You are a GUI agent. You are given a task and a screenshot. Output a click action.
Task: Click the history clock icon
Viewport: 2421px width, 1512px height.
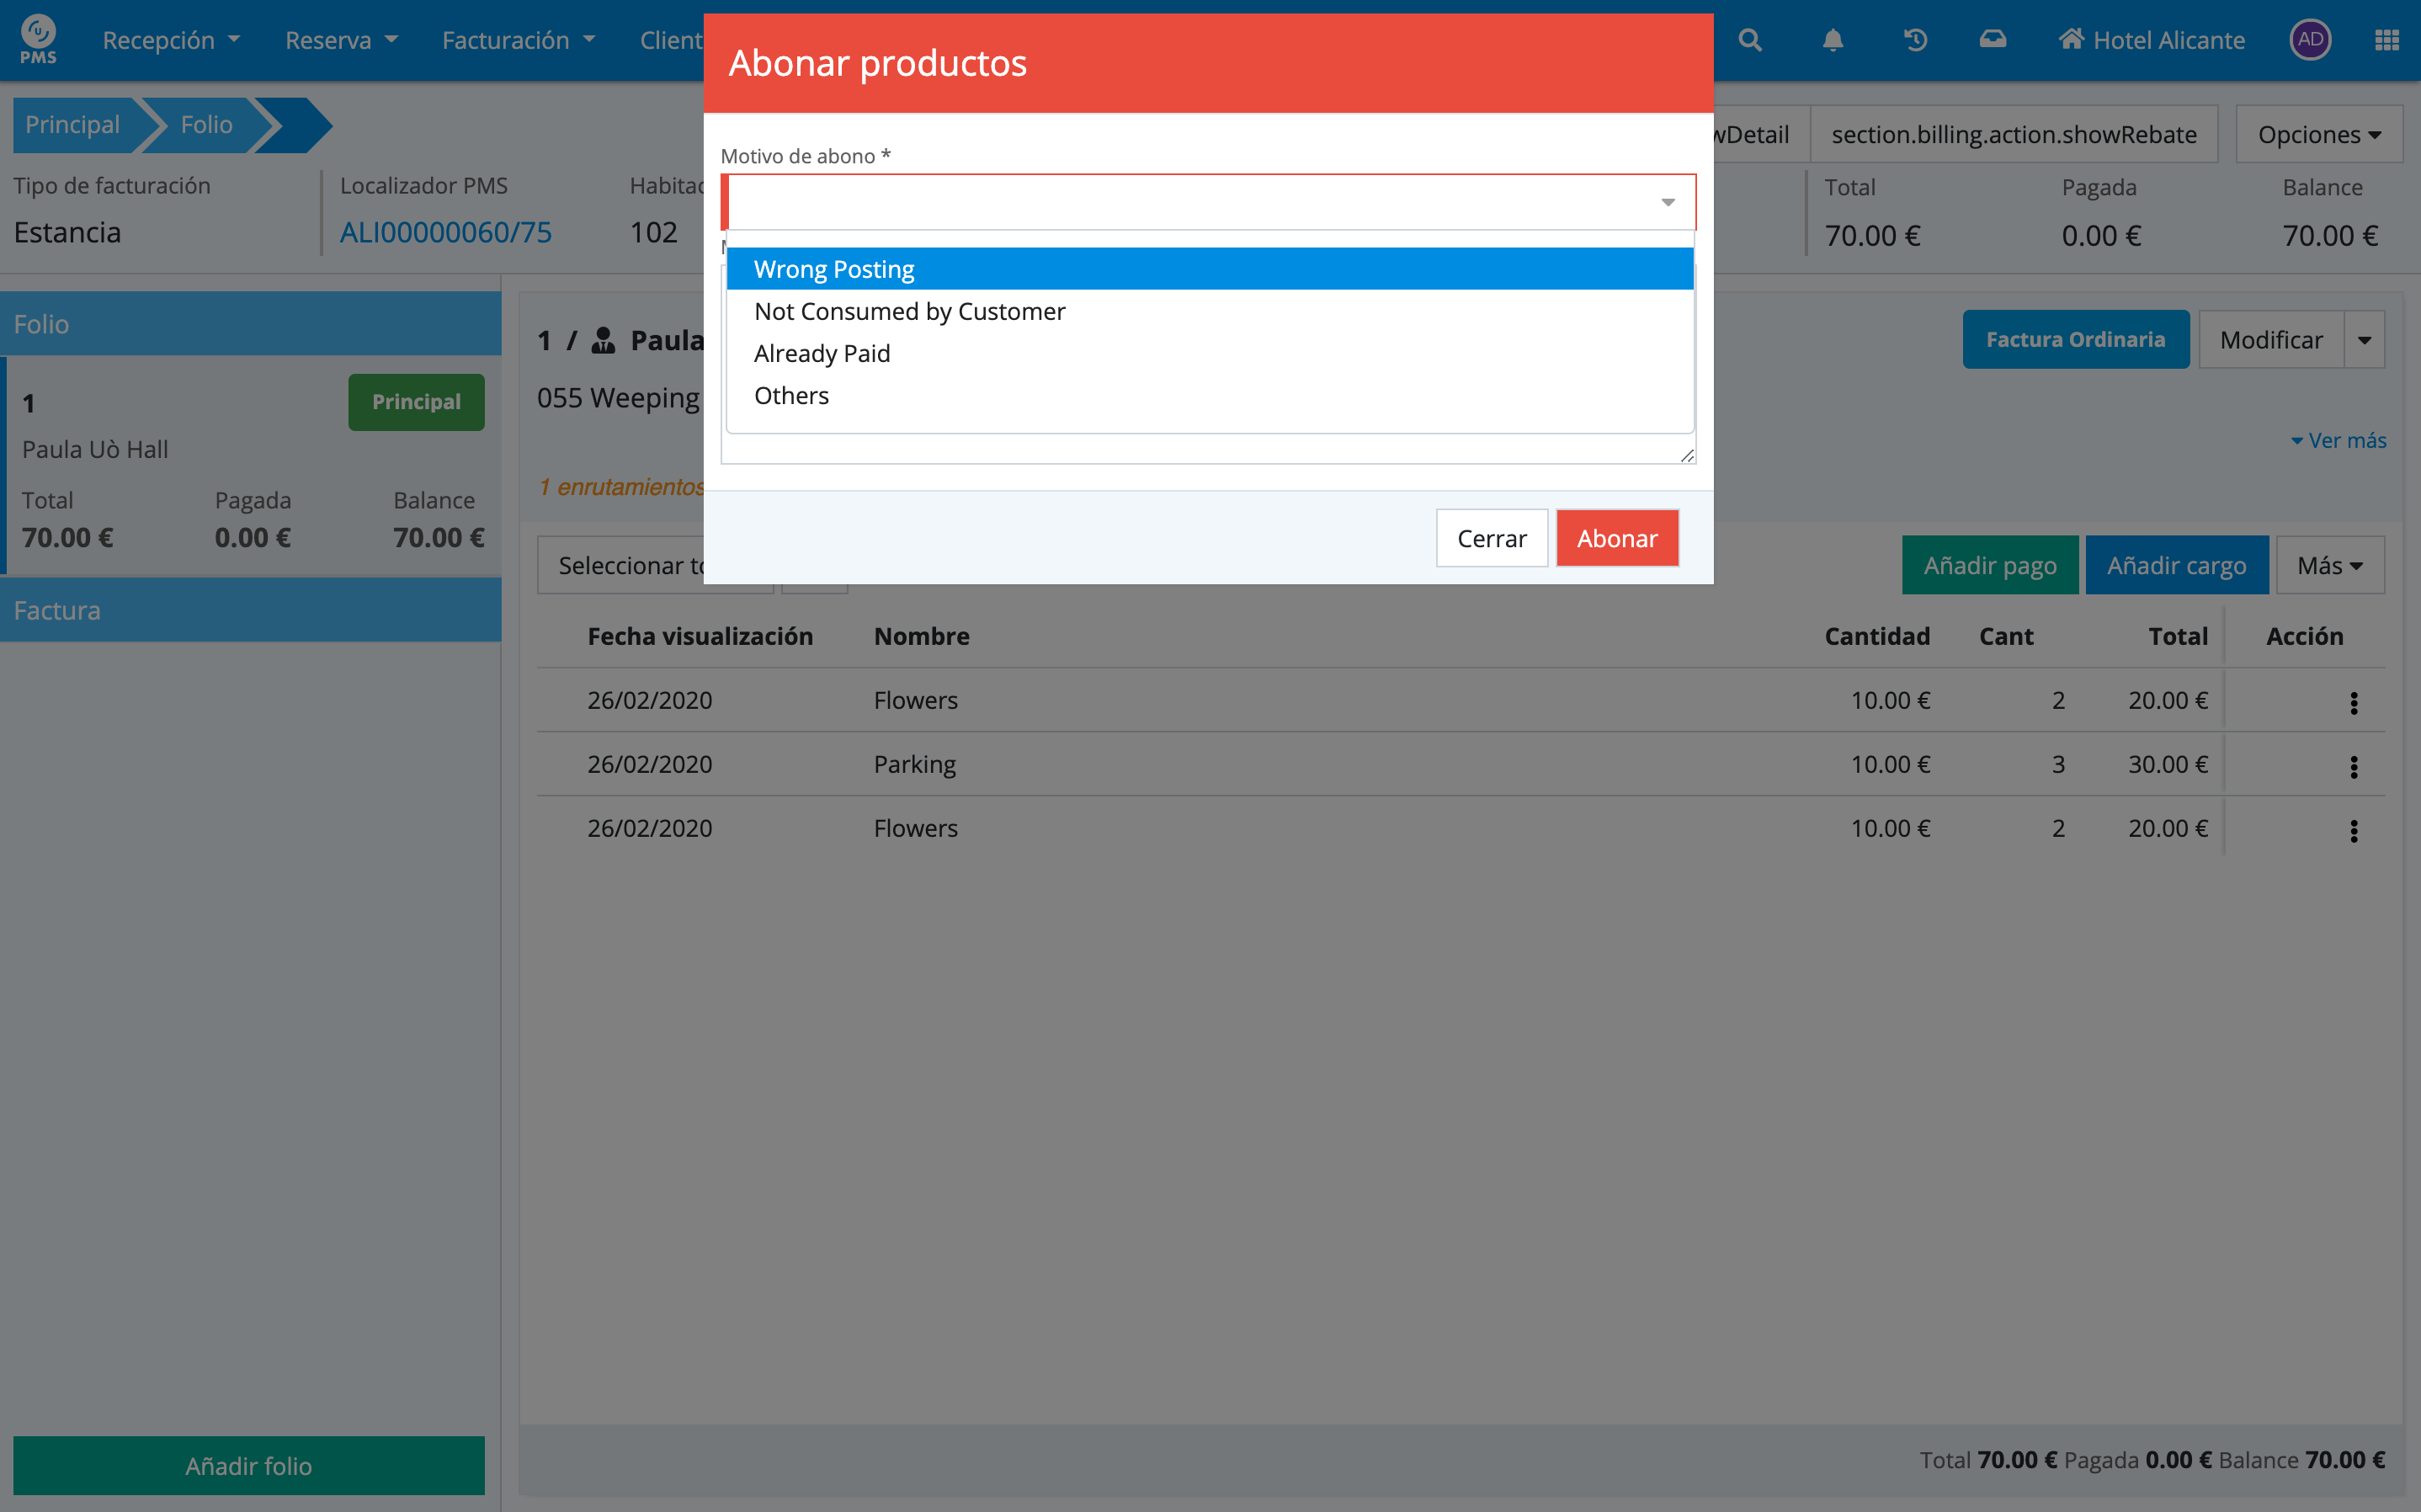(1914, 40)
